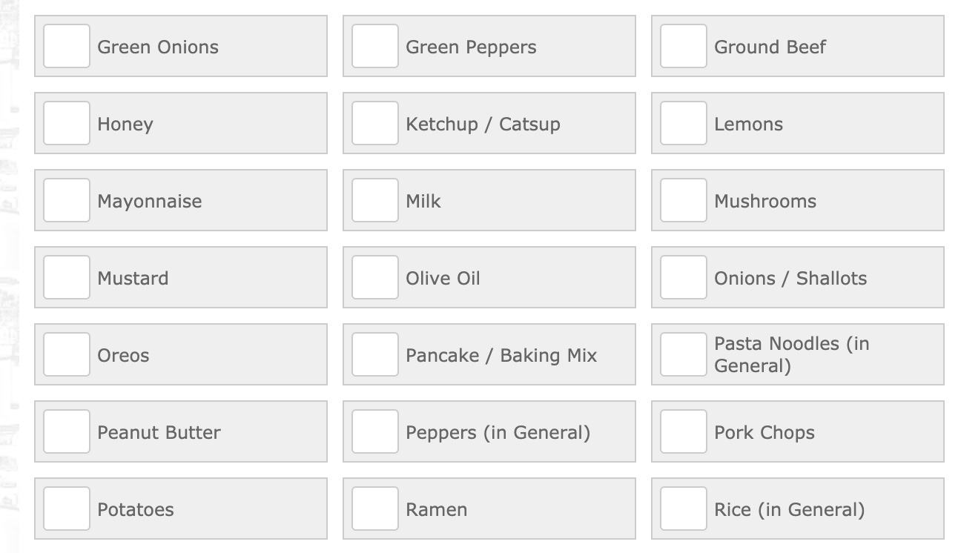
Task: Tick the Lemons checkbox
Action: (684, 123)
